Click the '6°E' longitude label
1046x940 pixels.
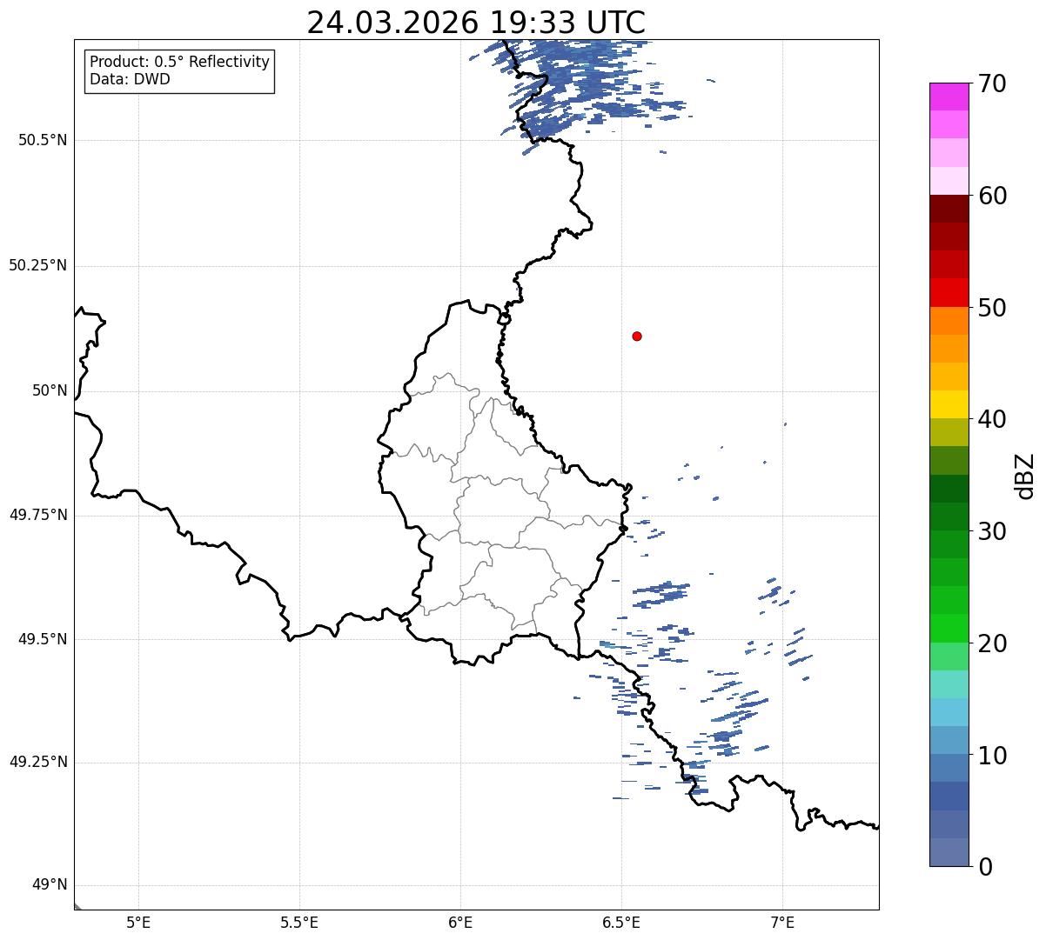(460, 922)
